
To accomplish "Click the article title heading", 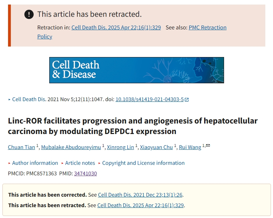I will (133, 126).
